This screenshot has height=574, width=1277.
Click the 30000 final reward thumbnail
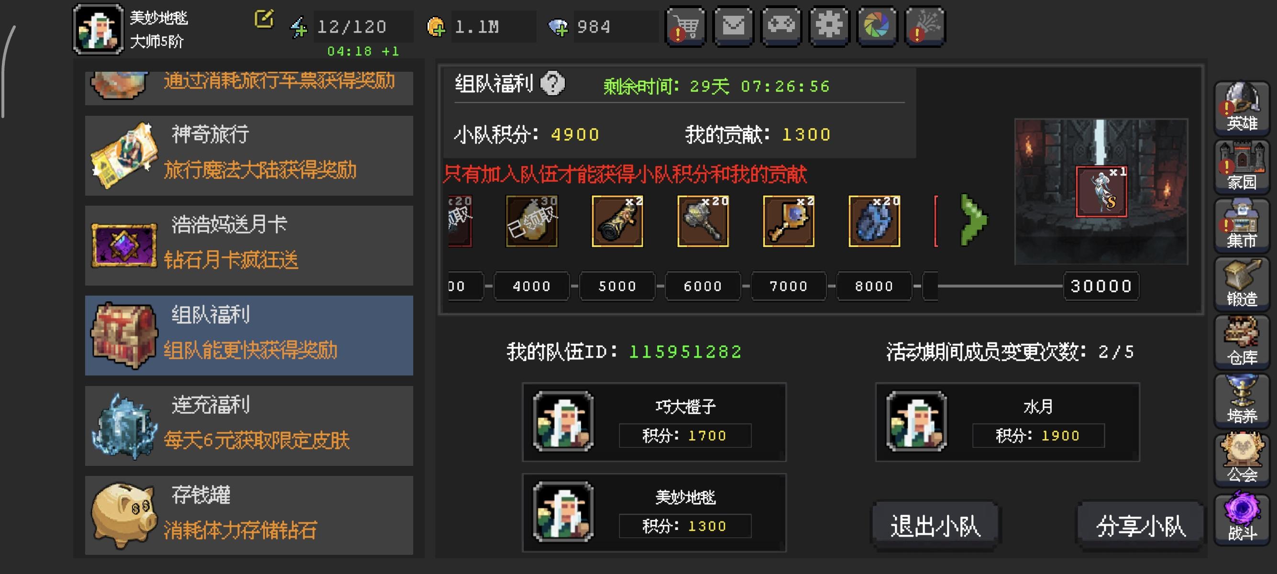(1101, 191)
